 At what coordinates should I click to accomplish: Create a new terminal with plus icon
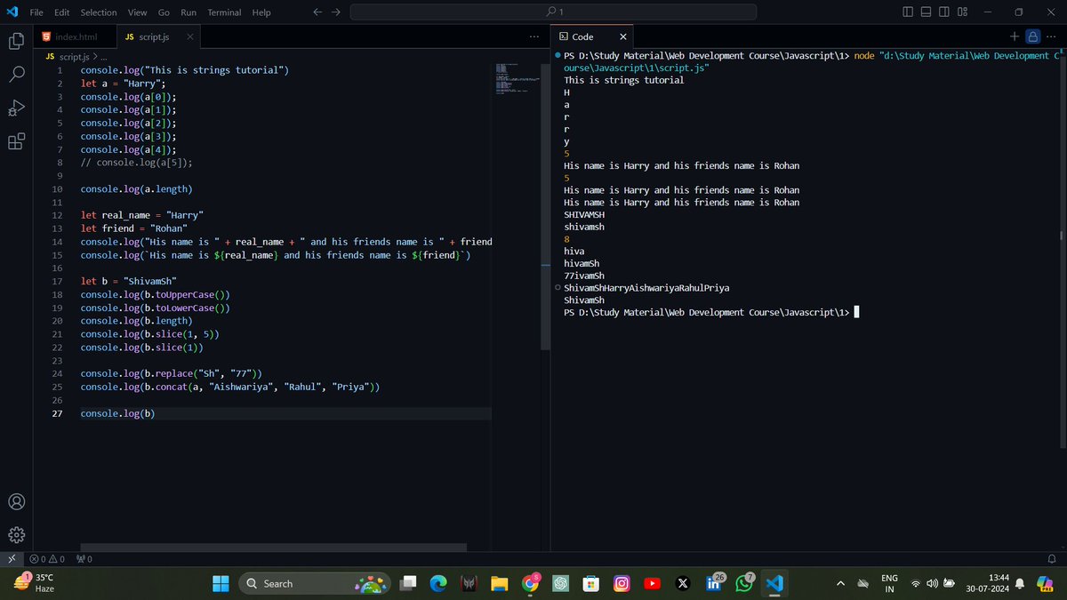pos(1015,36)
